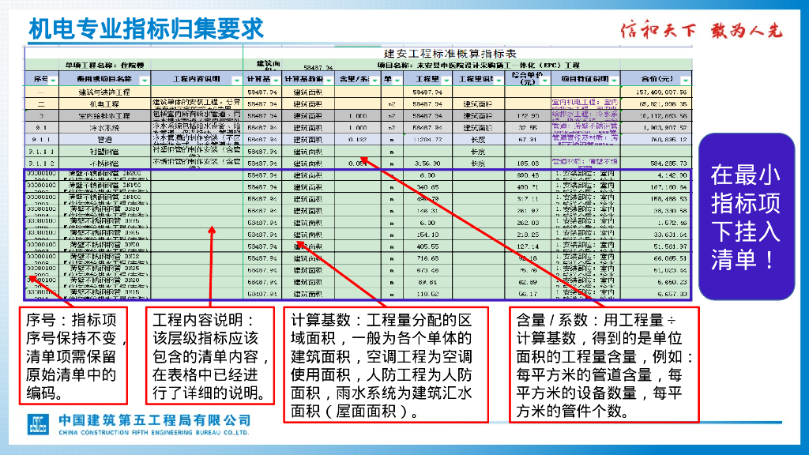
Task: Open the 计算基数 column filter arrow
Action: [x=276, y=80]
